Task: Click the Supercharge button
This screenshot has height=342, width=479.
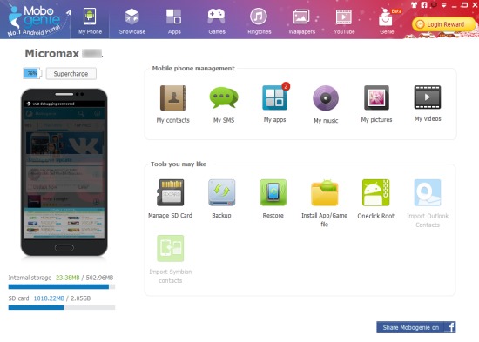Action: click(71, 74)
